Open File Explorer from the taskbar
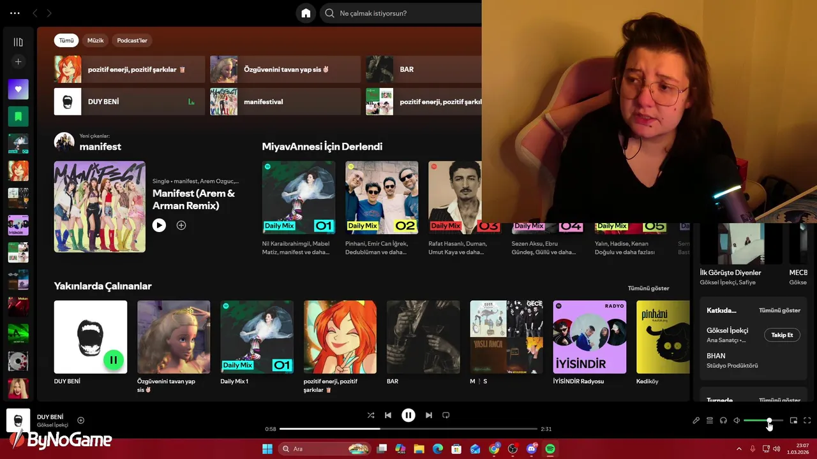The image size is (817, 459). (419, 449)
